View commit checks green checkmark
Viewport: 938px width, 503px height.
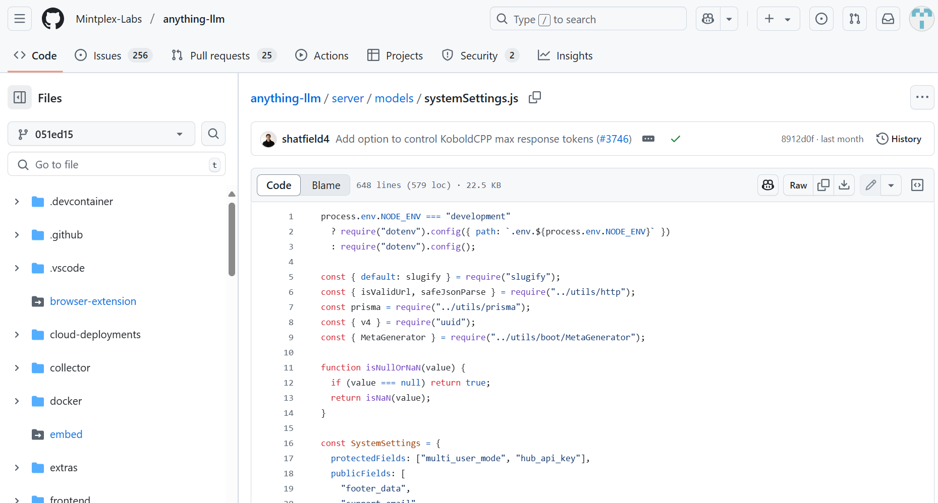[676, 139]
